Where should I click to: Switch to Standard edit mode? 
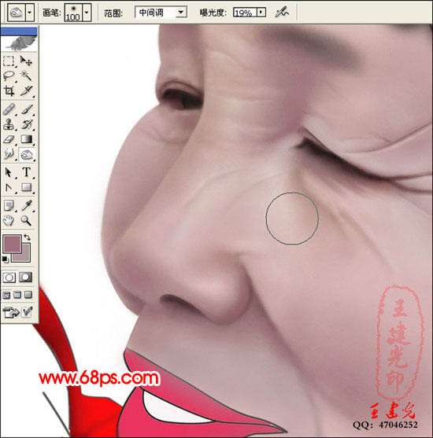coord(9,277)
